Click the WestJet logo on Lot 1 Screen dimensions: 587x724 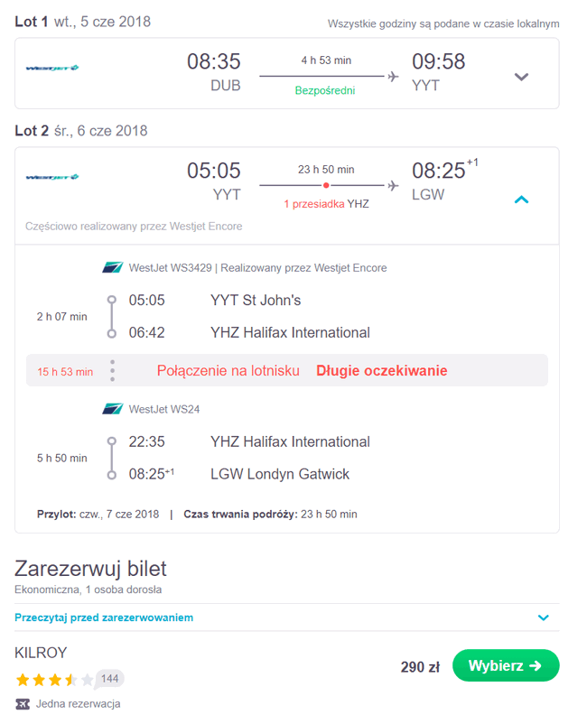52,68
